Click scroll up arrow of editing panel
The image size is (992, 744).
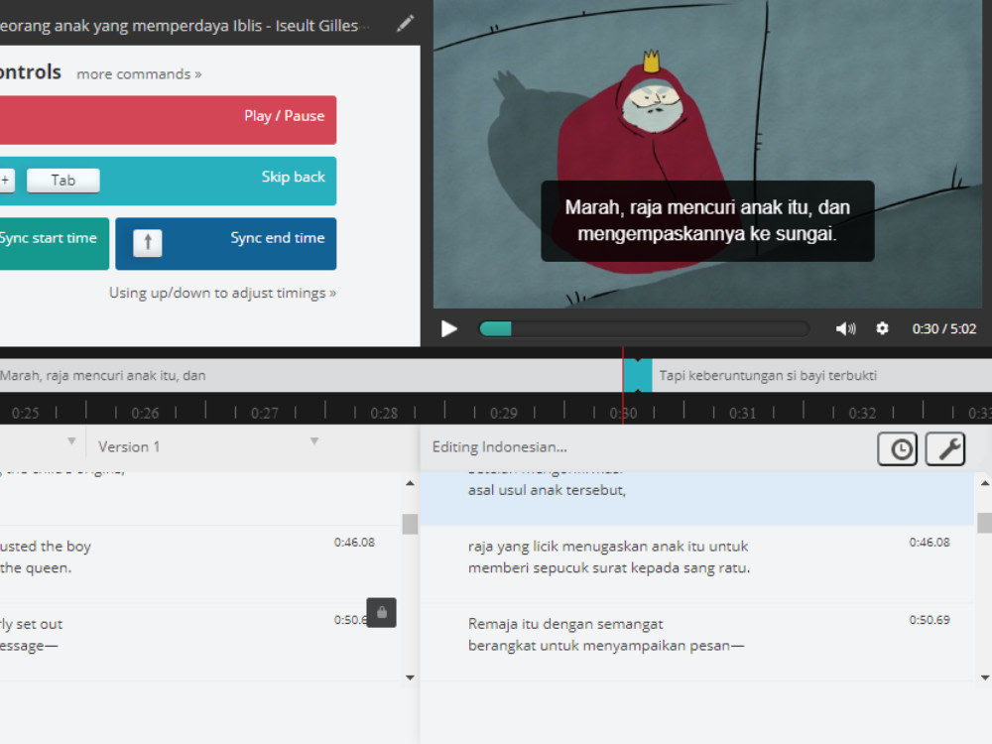pyautogui.click(x=985, y=483)
